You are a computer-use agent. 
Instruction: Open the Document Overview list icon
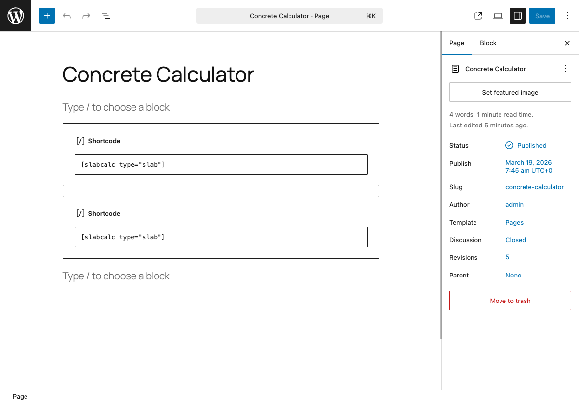tap(105, 16)
